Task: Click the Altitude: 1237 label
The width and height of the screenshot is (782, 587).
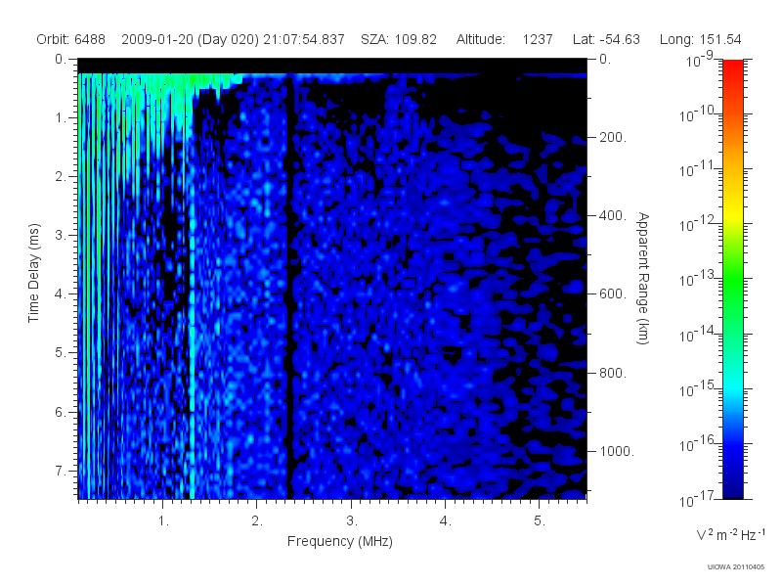Action: coord(504,39)
